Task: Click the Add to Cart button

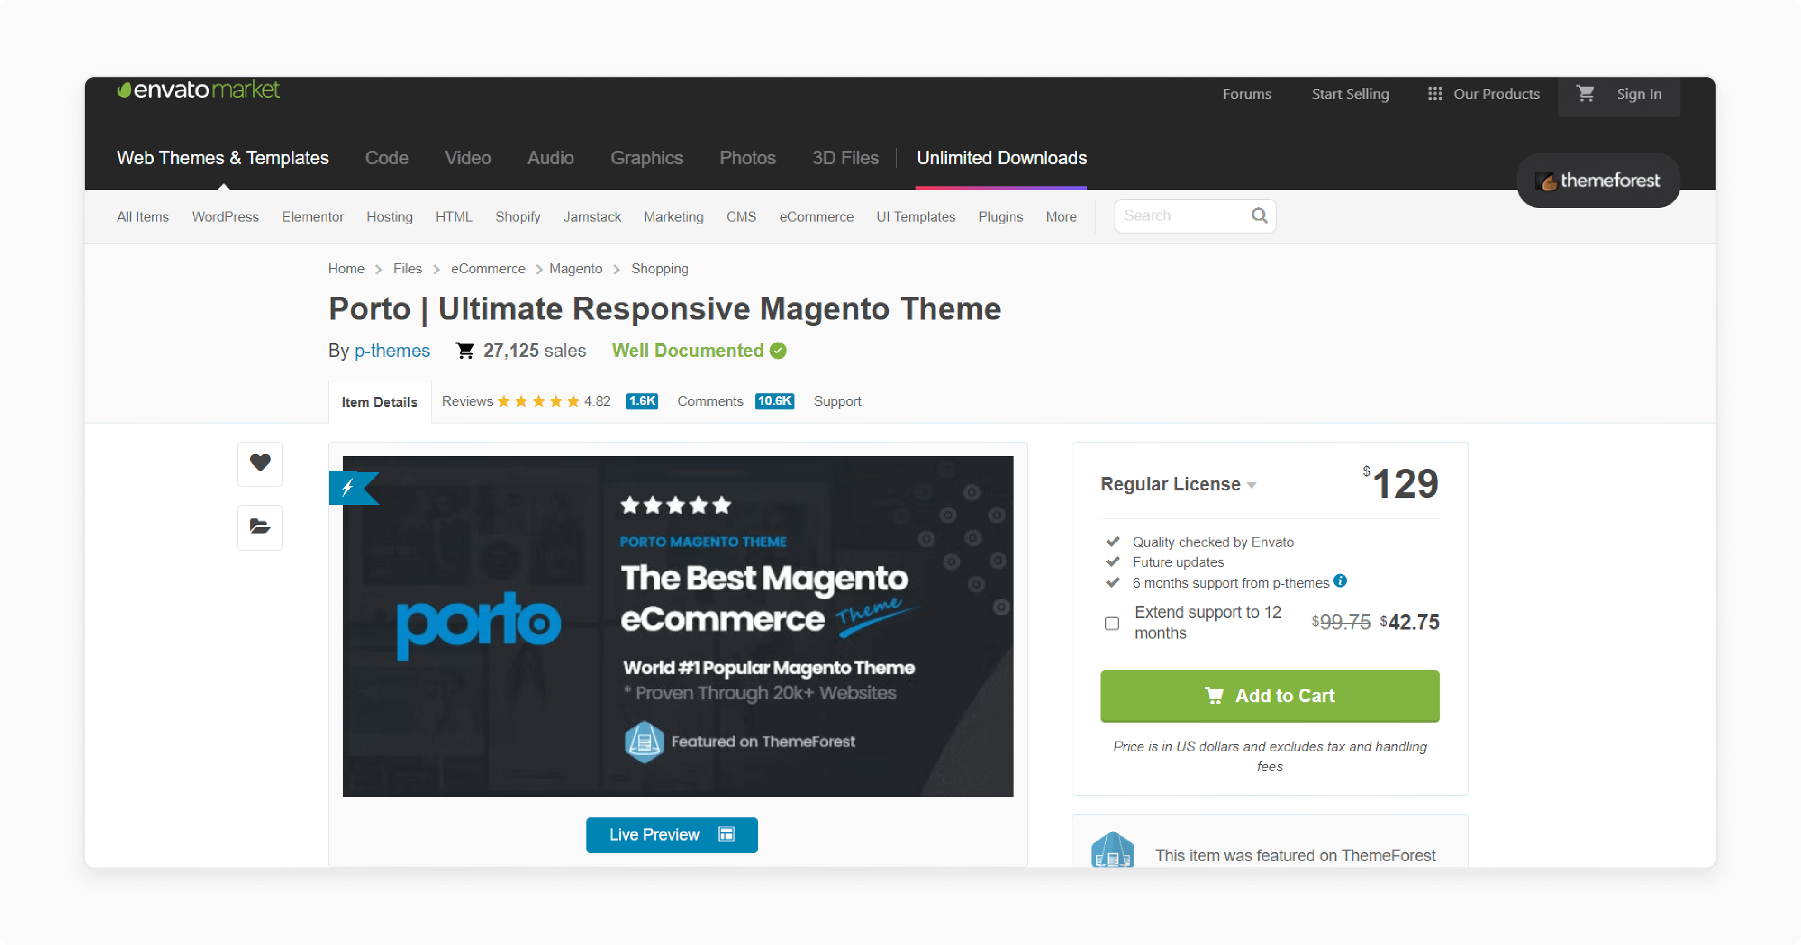Action: coord(1269,695)
